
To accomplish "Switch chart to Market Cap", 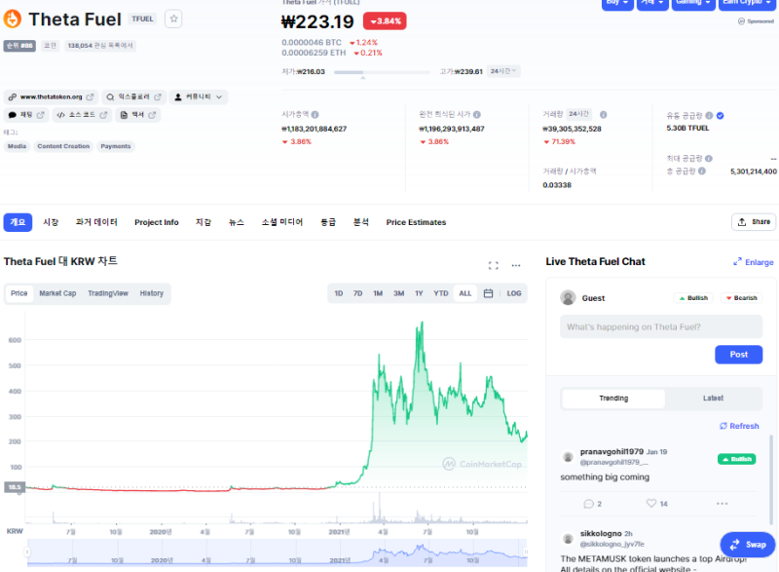I will coord(57,293).
